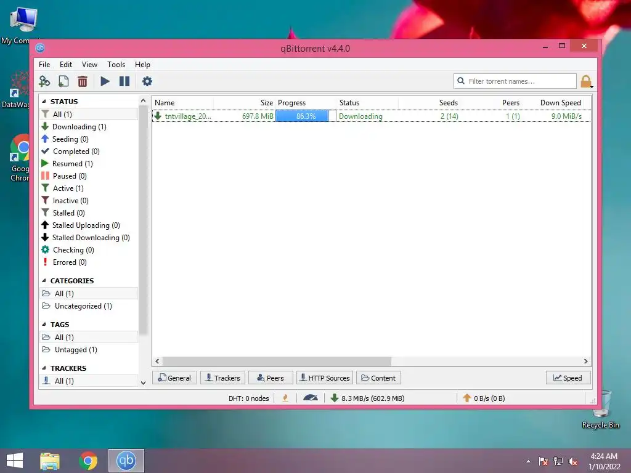Click the torrent list horizontal scrollbar thumb
Screen dimensions: 631x473
point(277,361)
